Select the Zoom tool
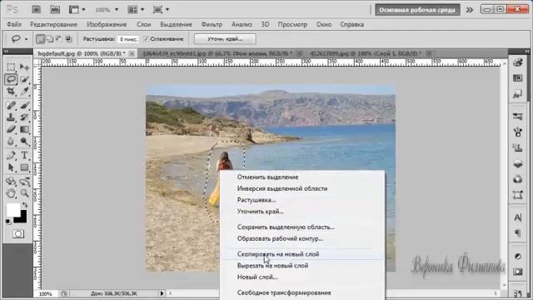Screen dimensions: 533x300 [x=24, y=193]
